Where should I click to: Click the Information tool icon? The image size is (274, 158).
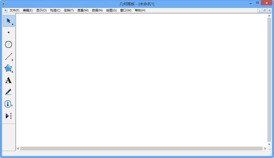tap(8, 104)
